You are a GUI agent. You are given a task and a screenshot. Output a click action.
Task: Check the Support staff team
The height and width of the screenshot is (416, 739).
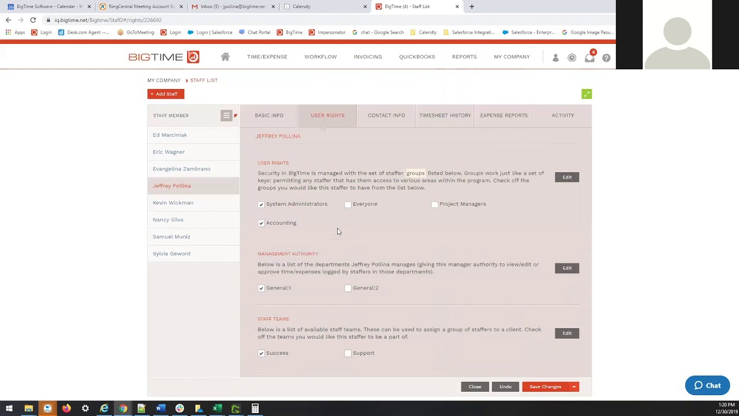[x=348, y=354]
